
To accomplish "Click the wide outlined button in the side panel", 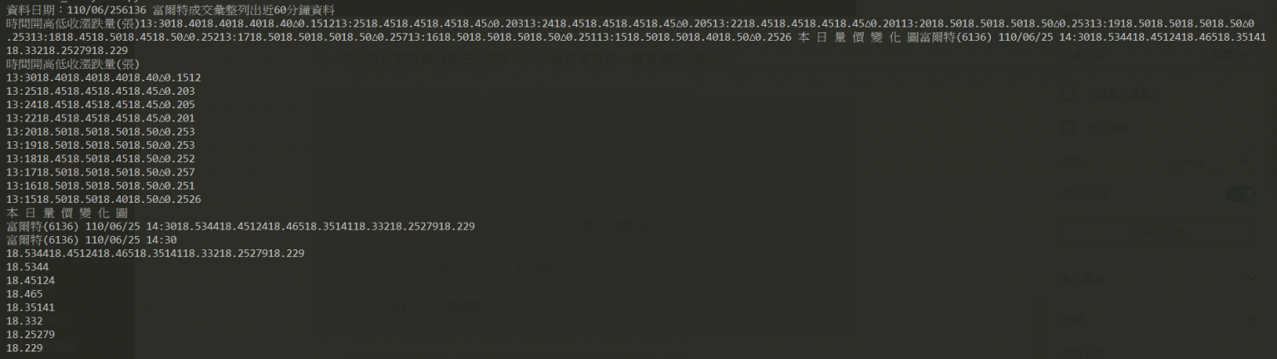I will [x=1158, y=231].
